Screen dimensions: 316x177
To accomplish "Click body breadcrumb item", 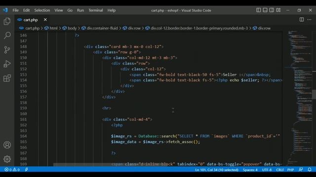I will coord(70,29).
